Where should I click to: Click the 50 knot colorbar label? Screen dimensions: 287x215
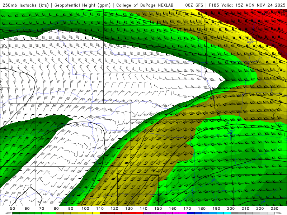pyautogui.click(x=13, y=209)
